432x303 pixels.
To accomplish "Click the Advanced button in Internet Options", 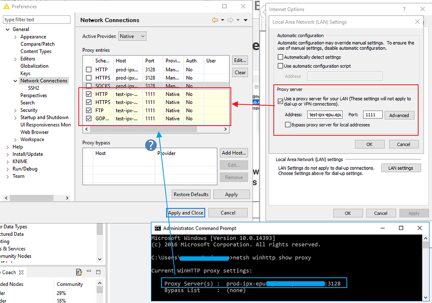I will tap(399, 115).
